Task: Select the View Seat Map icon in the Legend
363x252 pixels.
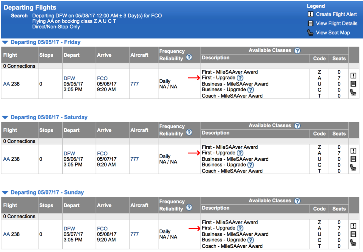Action: click(x=310, y=32)
